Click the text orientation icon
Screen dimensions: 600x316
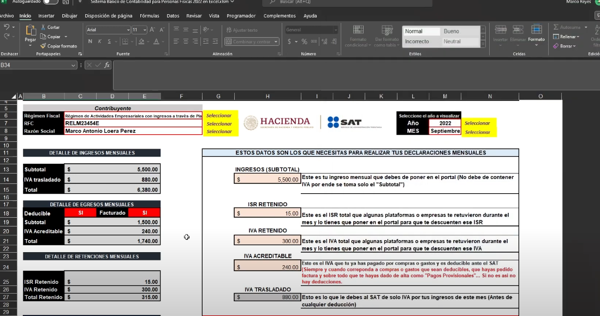tap(206, 29)
